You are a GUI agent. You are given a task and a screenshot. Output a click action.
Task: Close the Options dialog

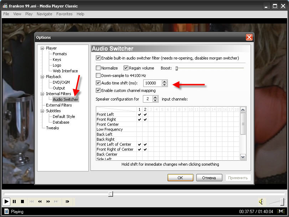click(x=249, y=37)
